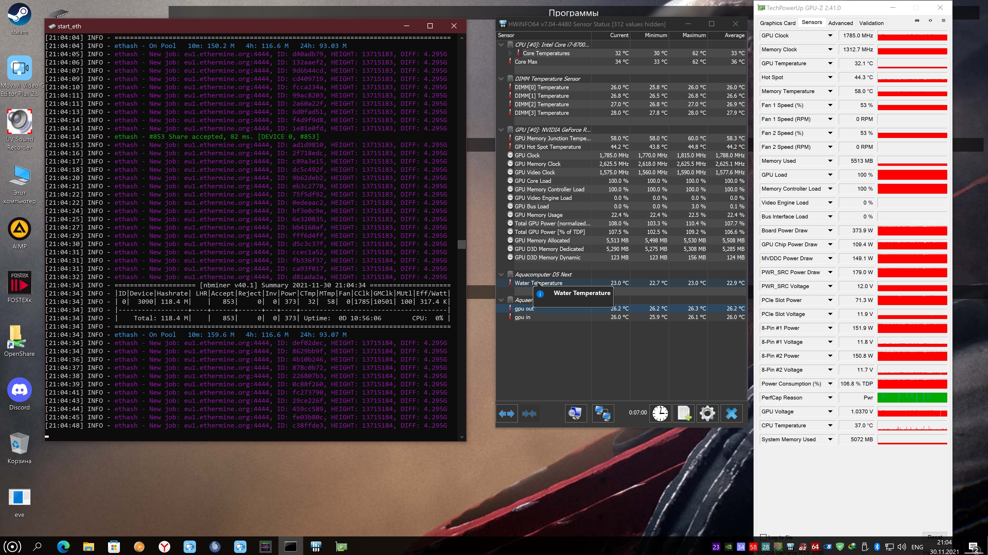
Task: Click the GPU-Z screenshot camera icon
Action: click(917, 21)
